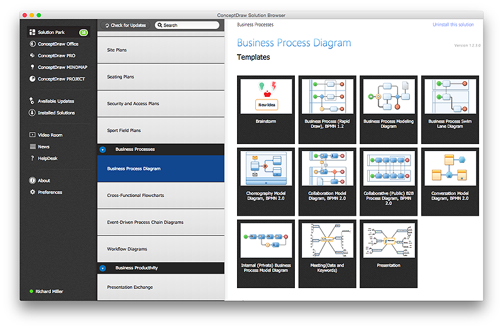Open Workflow Diagrams solution
503x329 pixels.
(x=161, y=249)
